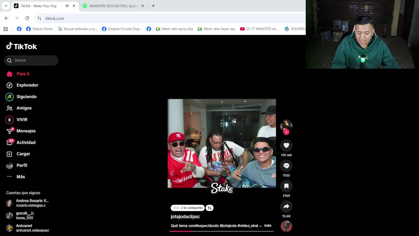
Task: Open the Steban Flores bookmark
Action: tap(39, 29)
